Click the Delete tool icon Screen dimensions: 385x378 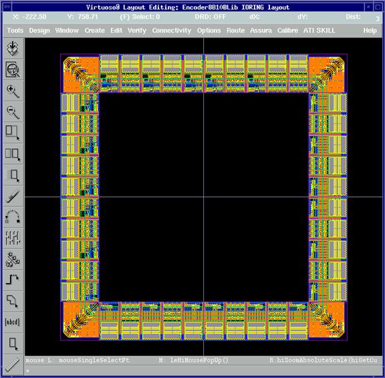click(13, 196)
